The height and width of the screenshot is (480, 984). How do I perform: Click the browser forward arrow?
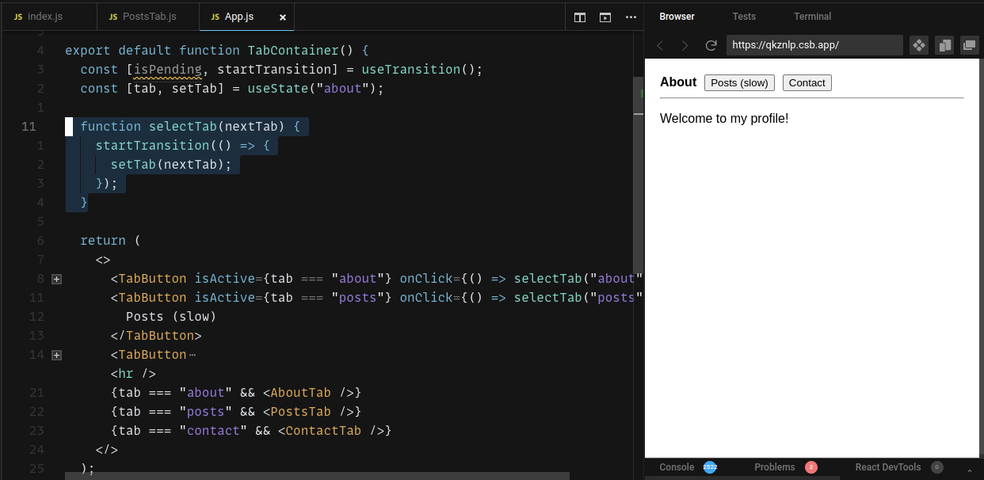[x=685, y=45]
